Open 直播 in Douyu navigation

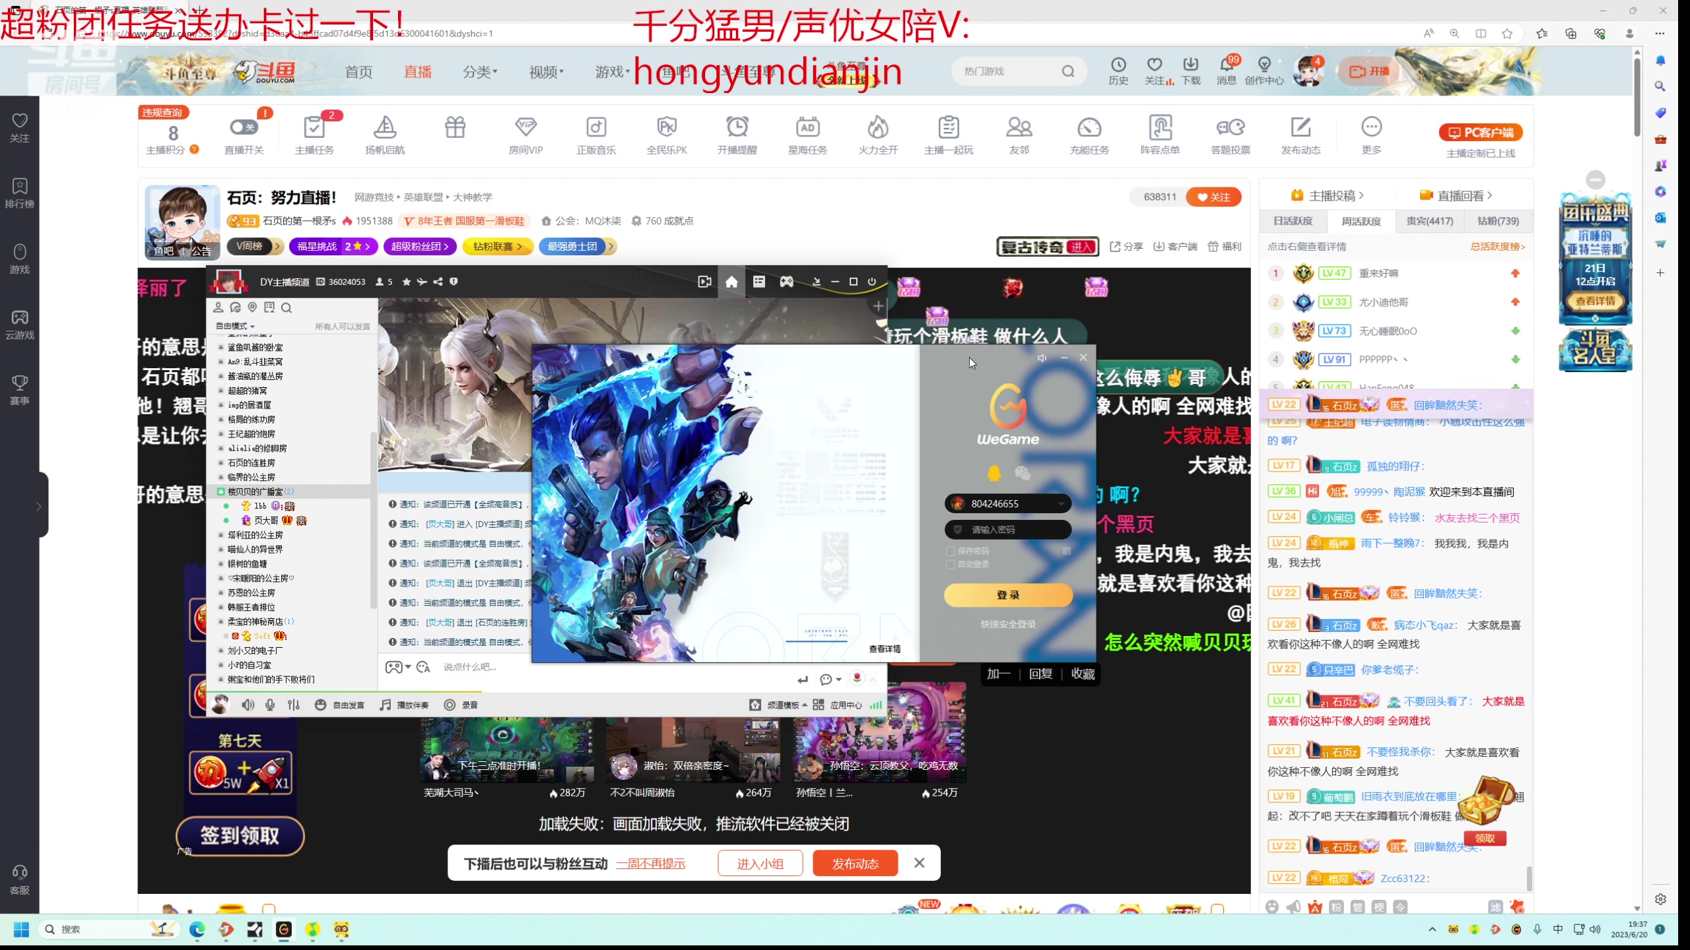pos(418,71)
